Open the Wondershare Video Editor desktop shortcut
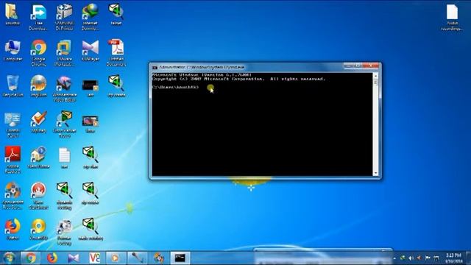The height and width of the screenshot is (265, 471). (x=64, y=89)
